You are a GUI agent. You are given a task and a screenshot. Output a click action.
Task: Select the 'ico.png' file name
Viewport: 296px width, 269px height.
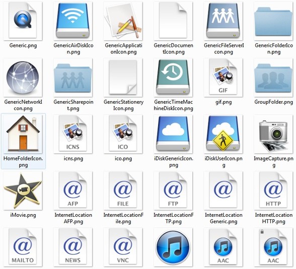(x=123, y=159)
